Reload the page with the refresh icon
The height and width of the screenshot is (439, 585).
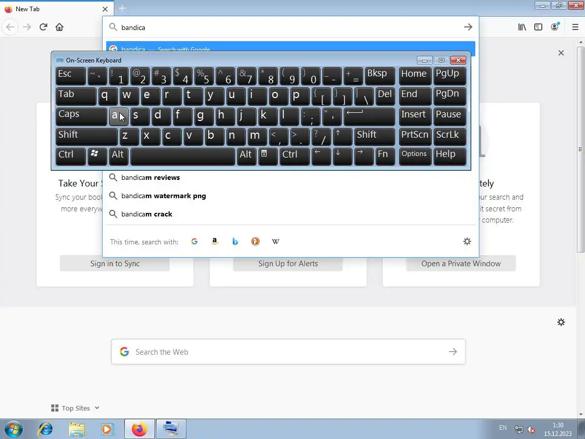(43, 27)
